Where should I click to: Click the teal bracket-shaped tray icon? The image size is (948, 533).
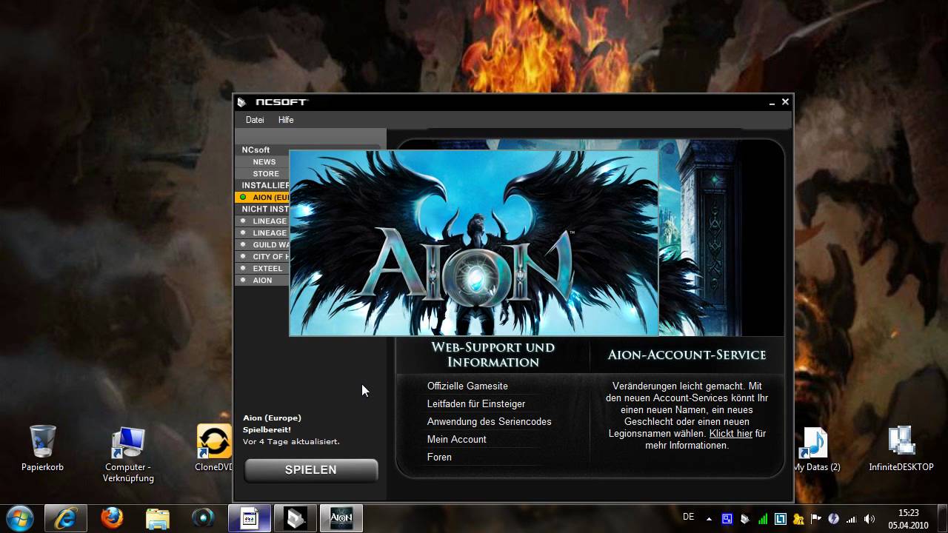pyautogui.click(x=781, y=519)
